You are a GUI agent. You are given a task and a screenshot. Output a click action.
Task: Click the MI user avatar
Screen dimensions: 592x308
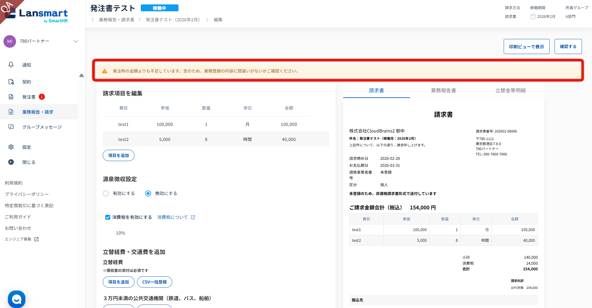(x=10, y=41)
